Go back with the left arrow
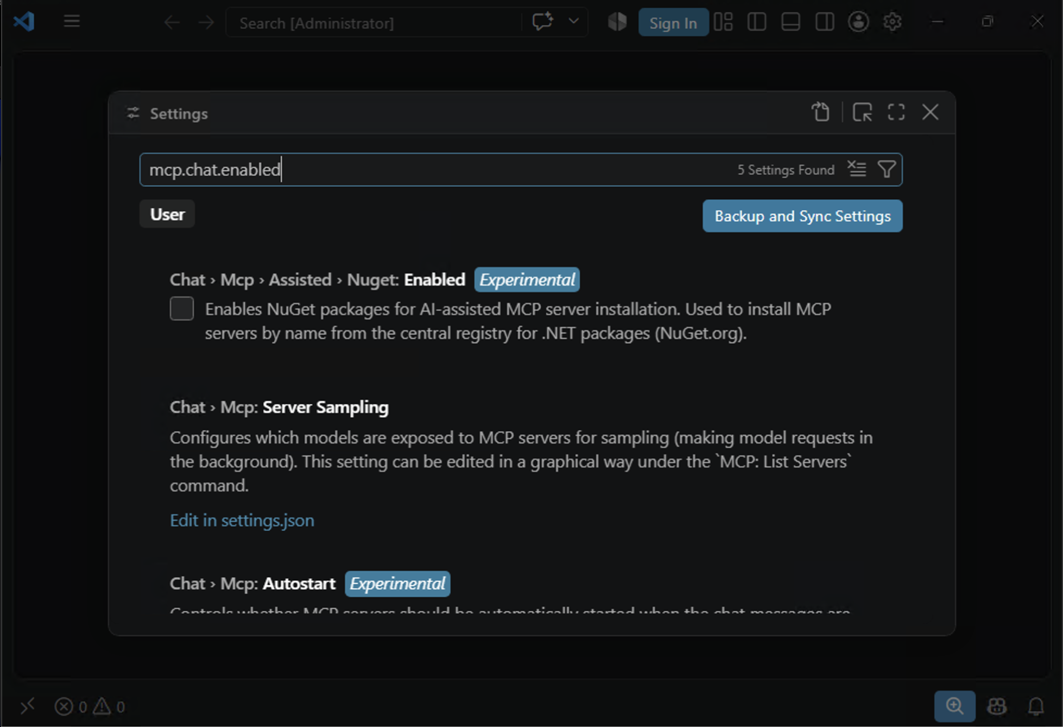Viewport: 1063px width, 727px height. coord(172,23)
